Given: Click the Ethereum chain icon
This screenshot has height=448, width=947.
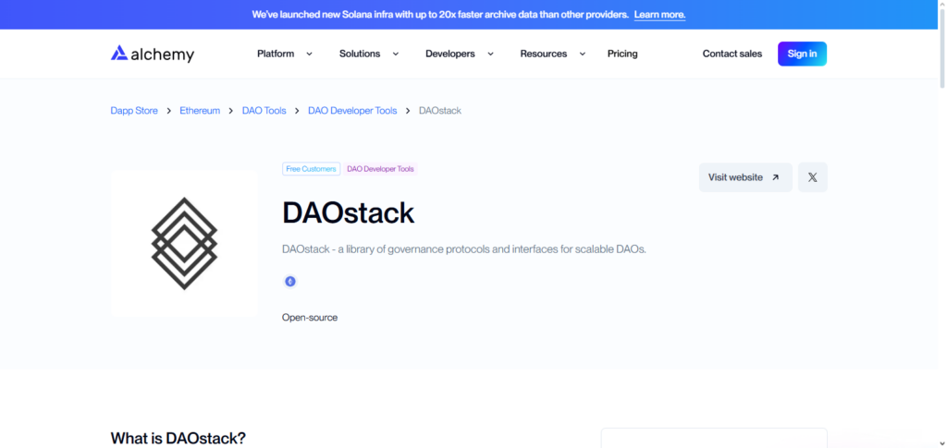Looking at the screenshot, I should click(290, 281).
